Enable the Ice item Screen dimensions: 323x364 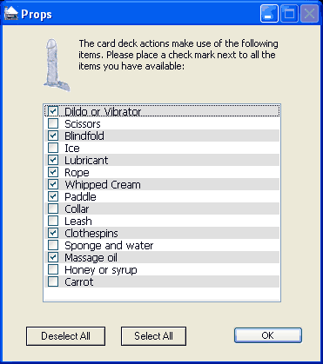point(53,148)
